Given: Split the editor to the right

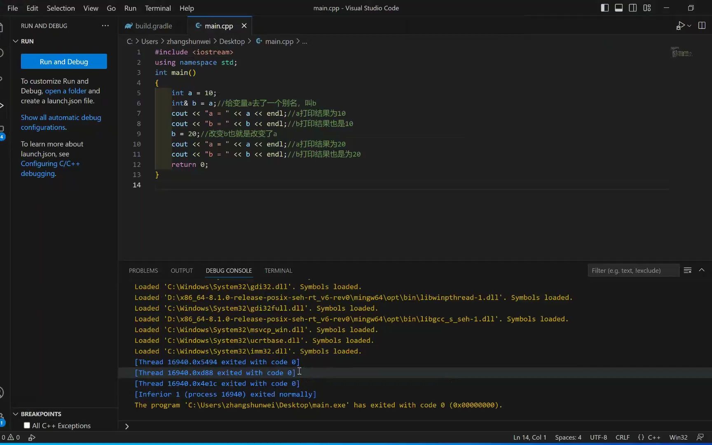Looking at the screenshot, I should (702, 26).
